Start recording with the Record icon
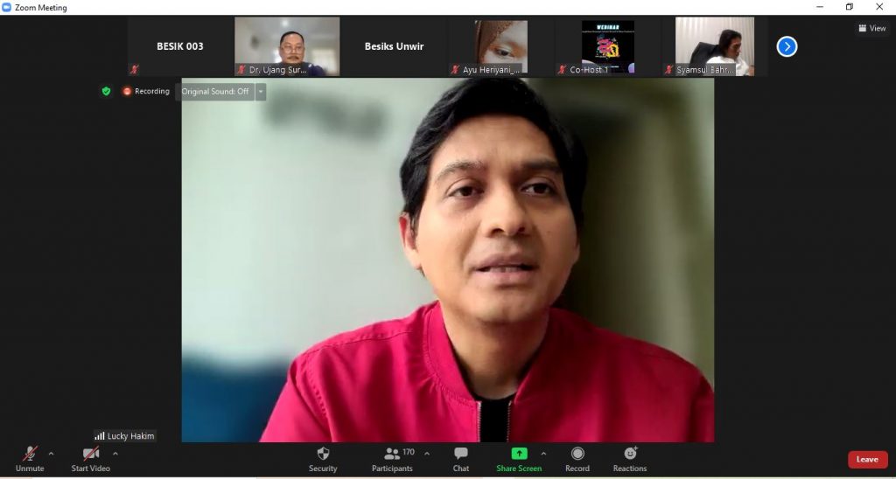The width and height of the screenshot is (896, 479). [577, 454]
